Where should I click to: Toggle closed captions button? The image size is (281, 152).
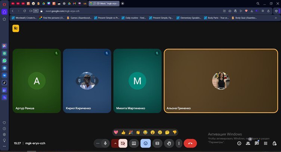tap(157, 143)
